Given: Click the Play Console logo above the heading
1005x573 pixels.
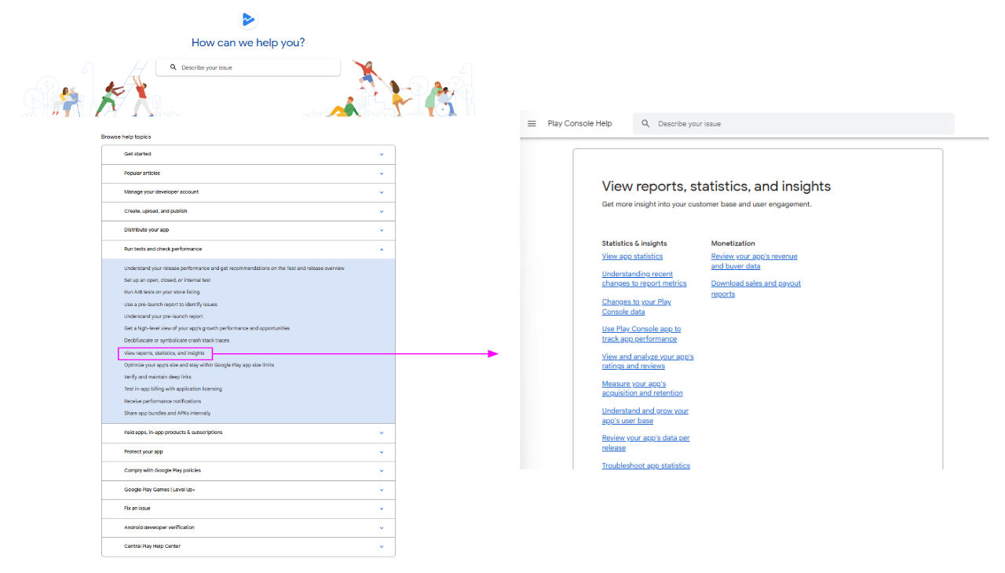Looking at the screenshot, I should coord(248,20).
